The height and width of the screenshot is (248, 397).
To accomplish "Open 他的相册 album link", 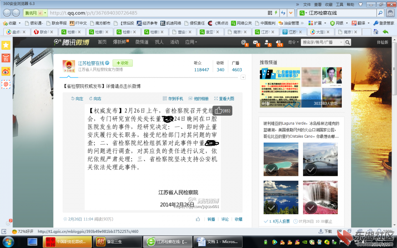I will pyautogui.click(x=199, y=99).
